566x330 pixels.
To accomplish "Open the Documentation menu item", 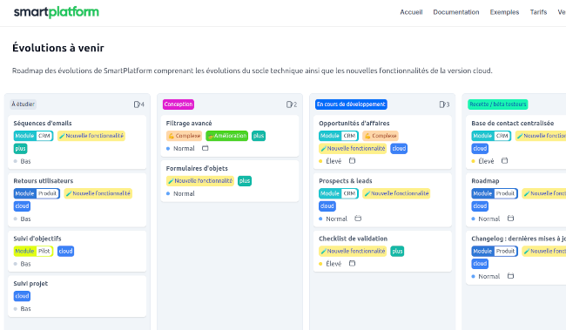I will pos(456,12).
